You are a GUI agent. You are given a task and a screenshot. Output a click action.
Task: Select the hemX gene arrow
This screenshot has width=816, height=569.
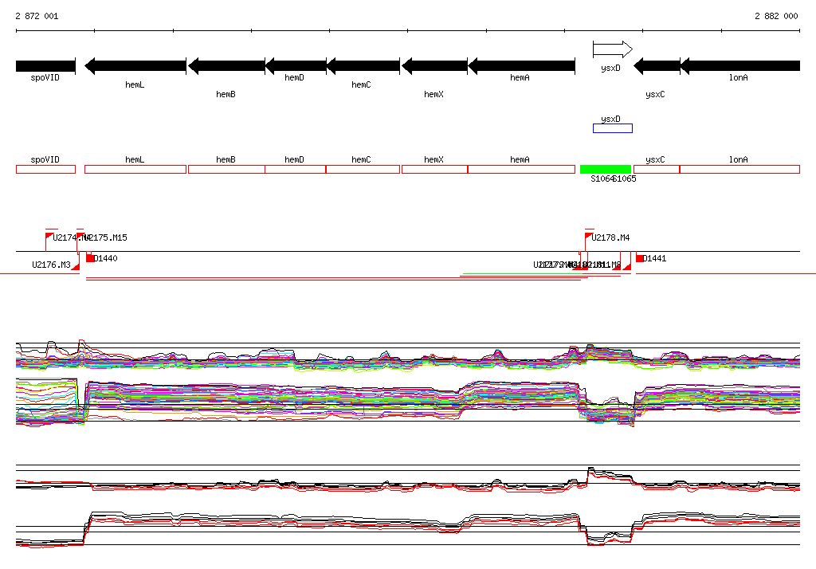click(434, 66)
